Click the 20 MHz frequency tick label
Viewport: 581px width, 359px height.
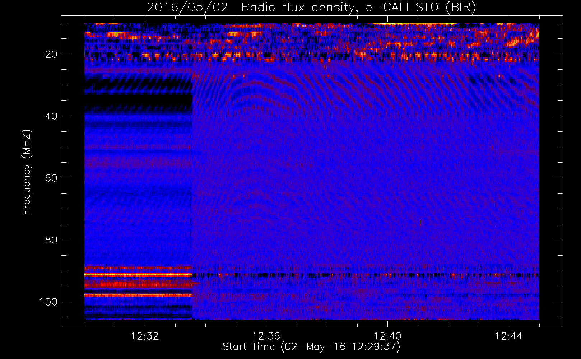pyautogui.click(x=52, y=54)
